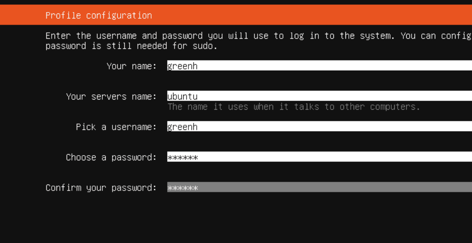Click the 'greenh' text in username field
This screenshot has width=472, height=243.
coord(183,127)
